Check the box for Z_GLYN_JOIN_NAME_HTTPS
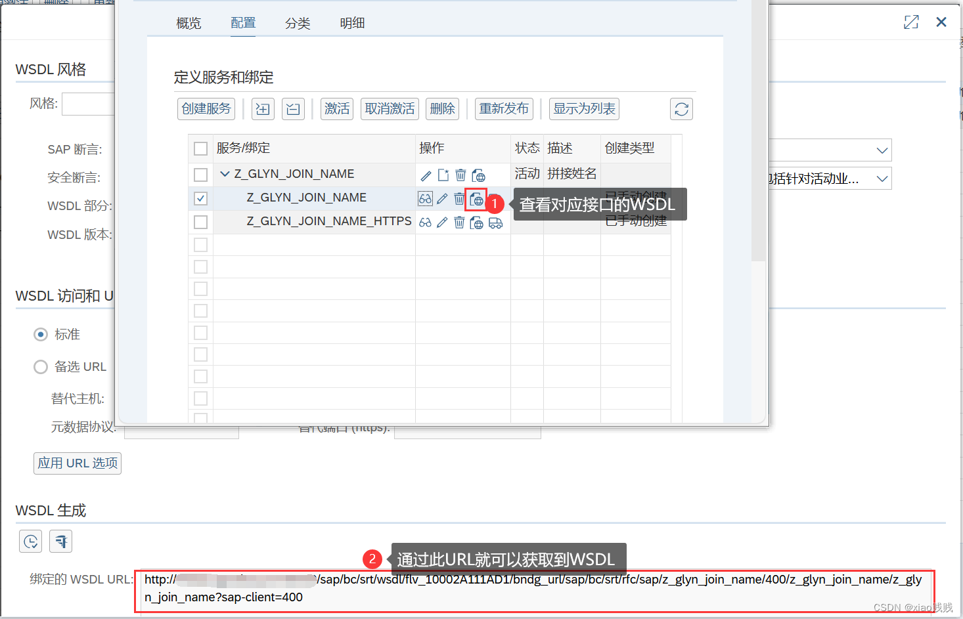 tap(201, 222)
